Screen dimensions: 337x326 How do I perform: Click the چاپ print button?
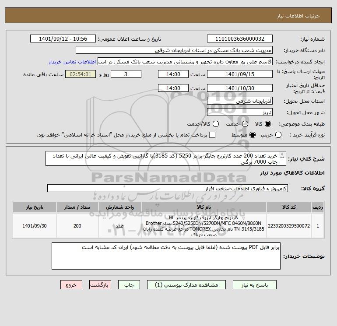click(129, 285)
